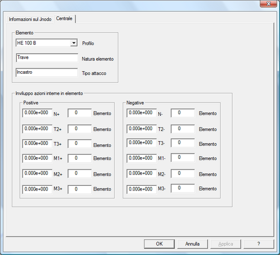Click the N- value field
Viewport: 280px width, 255px height.
click(x=142, y=113)
